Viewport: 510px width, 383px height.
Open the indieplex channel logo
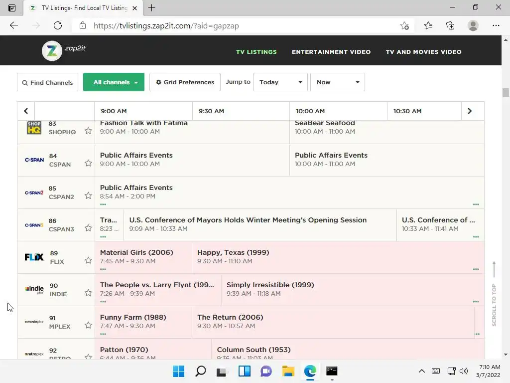tap(34, 289)
